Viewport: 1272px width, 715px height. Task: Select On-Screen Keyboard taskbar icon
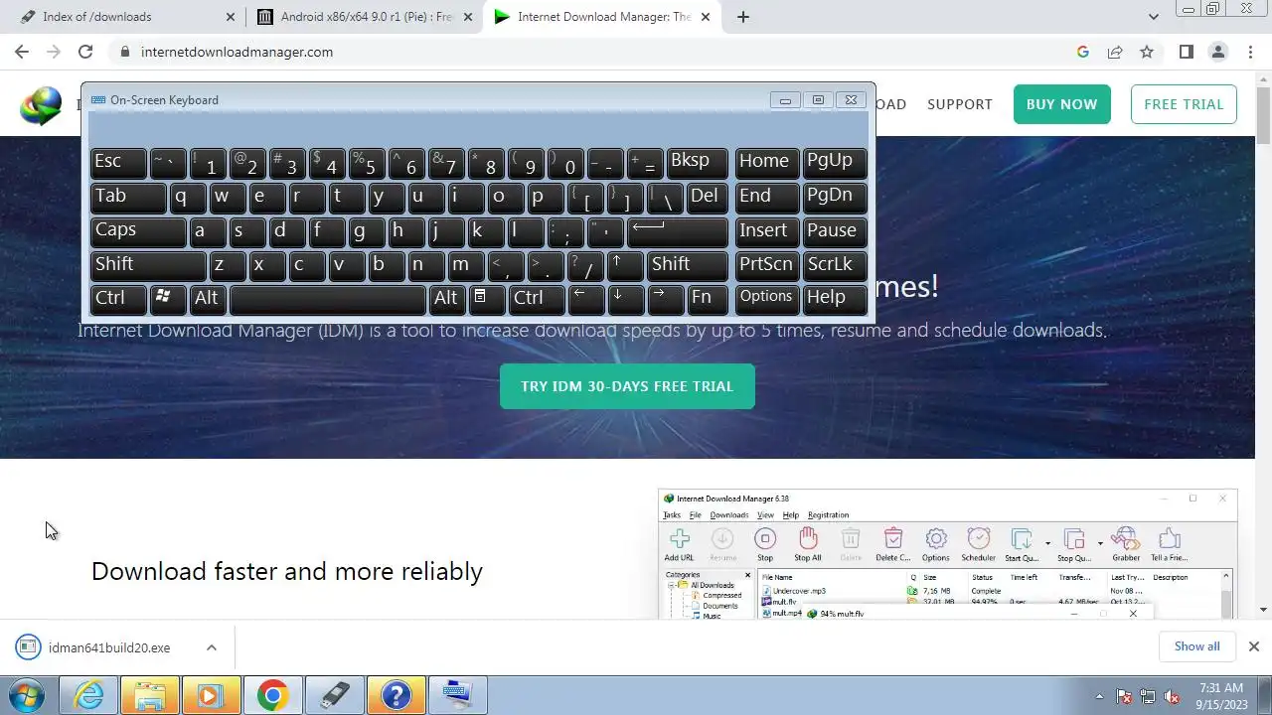click(x=457, y=696)
